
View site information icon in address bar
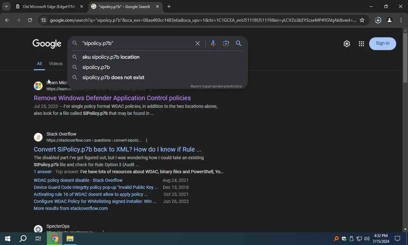coord(44,20)
